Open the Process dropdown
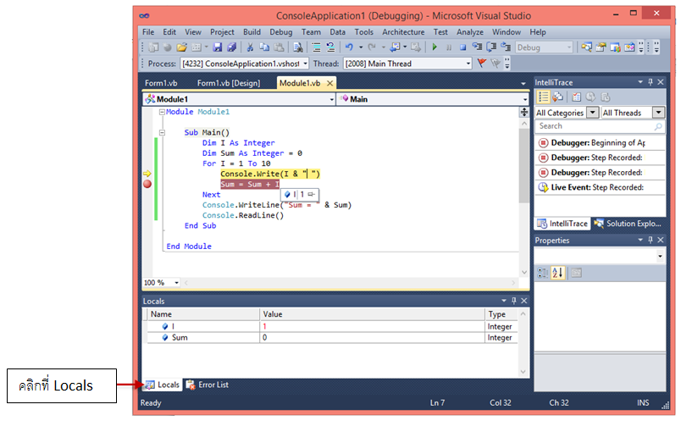This screenshot has height=421, width=681. click(305, 64)
